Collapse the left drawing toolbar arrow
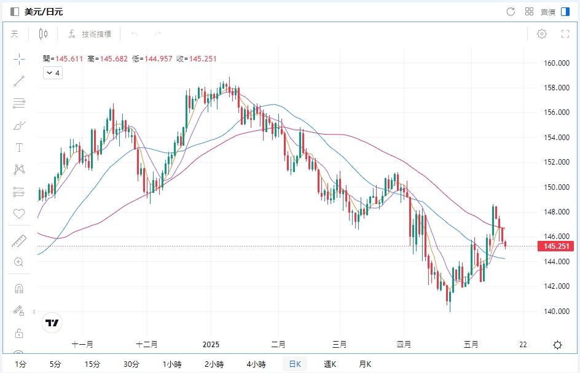 coord(34,311)
